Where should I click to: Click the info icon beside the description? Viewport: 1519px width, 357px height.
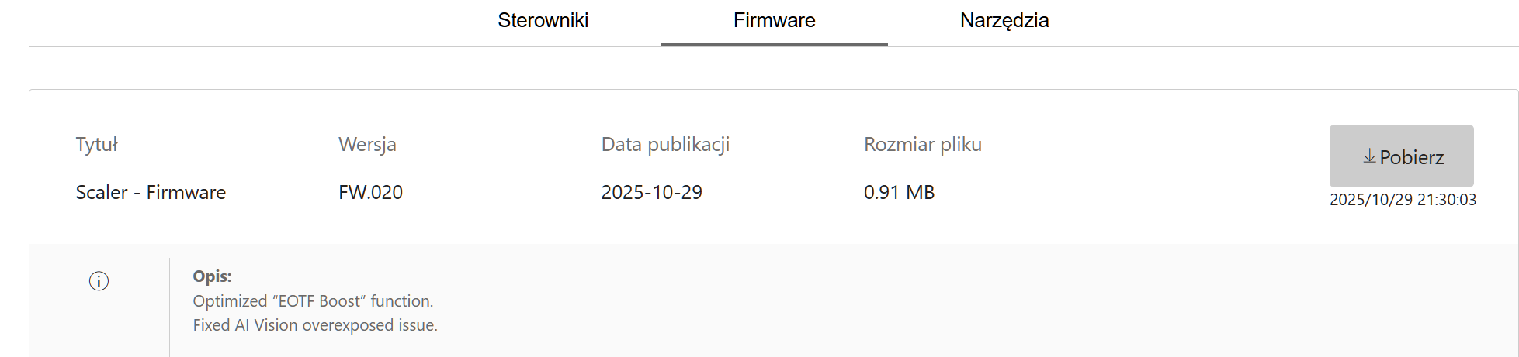point(99,281)
